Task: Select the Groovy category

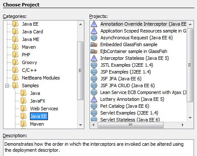Action: [x=30, y=62]
